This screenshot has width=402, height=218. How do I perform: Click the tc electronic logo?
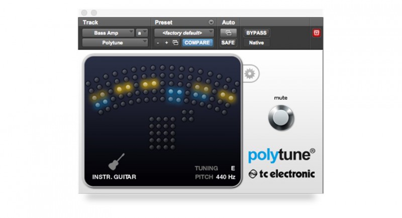[x=281, y=174]
